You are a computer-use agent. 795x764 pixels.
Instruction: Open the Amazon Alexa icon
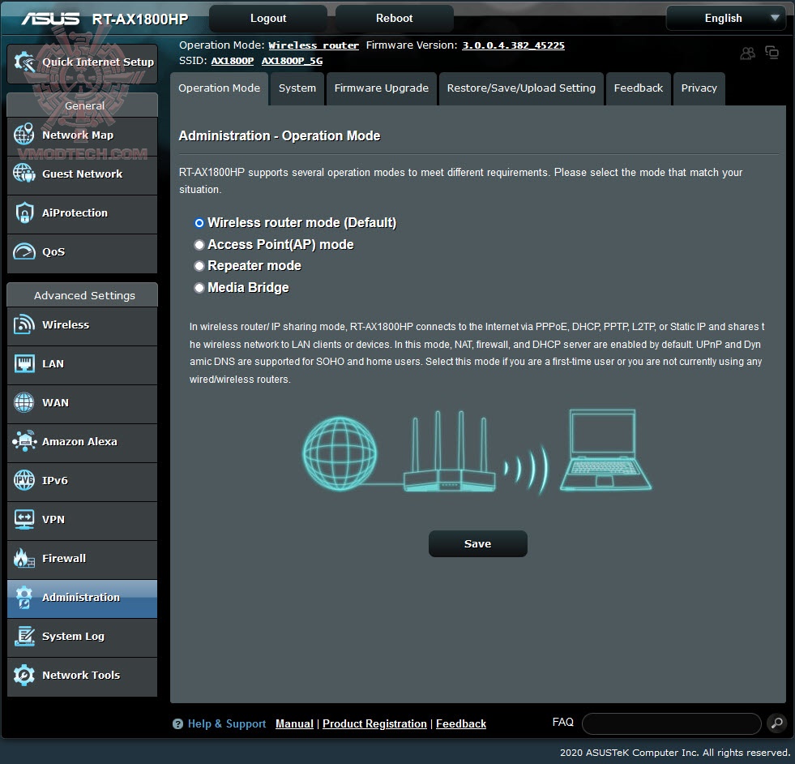point(24,441)
